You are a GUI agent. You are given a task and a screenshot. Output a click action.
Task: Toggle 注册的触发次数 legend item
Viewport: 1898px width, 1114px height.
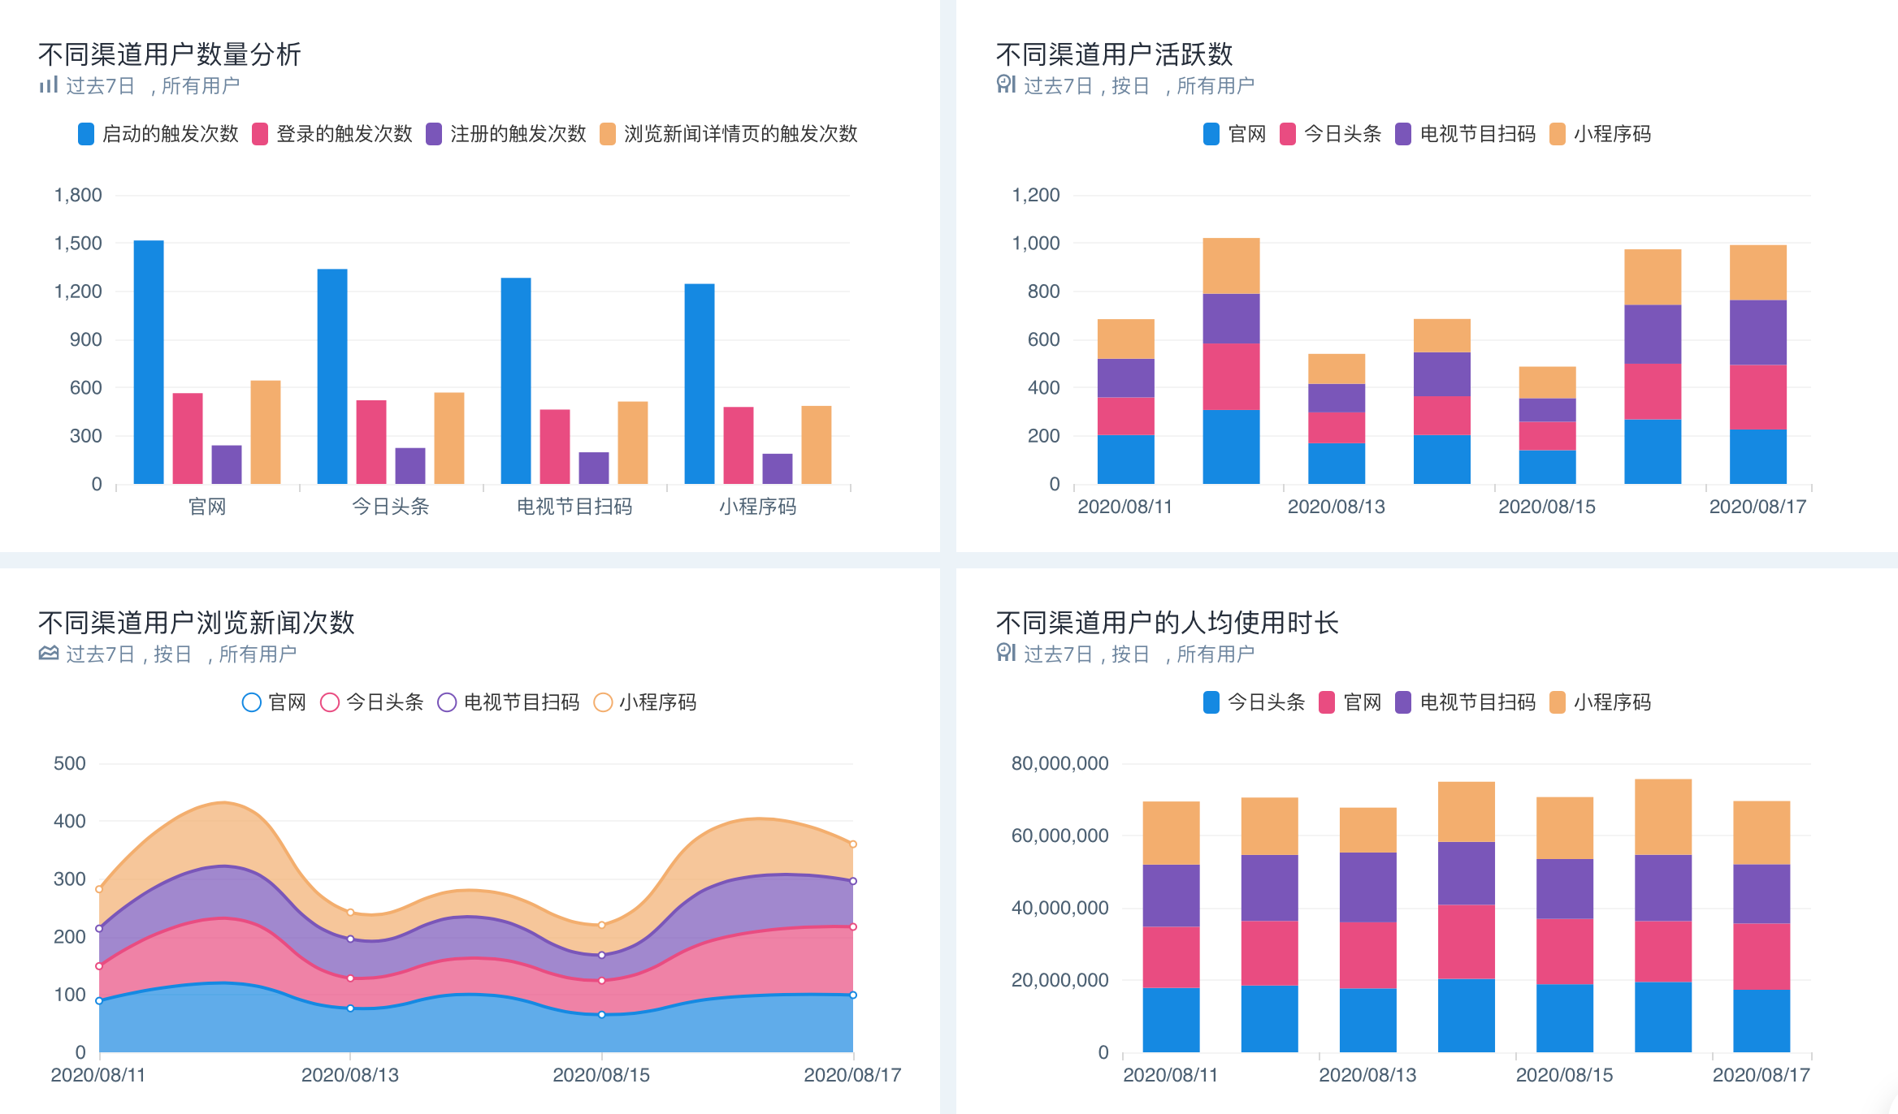point(506,134)
